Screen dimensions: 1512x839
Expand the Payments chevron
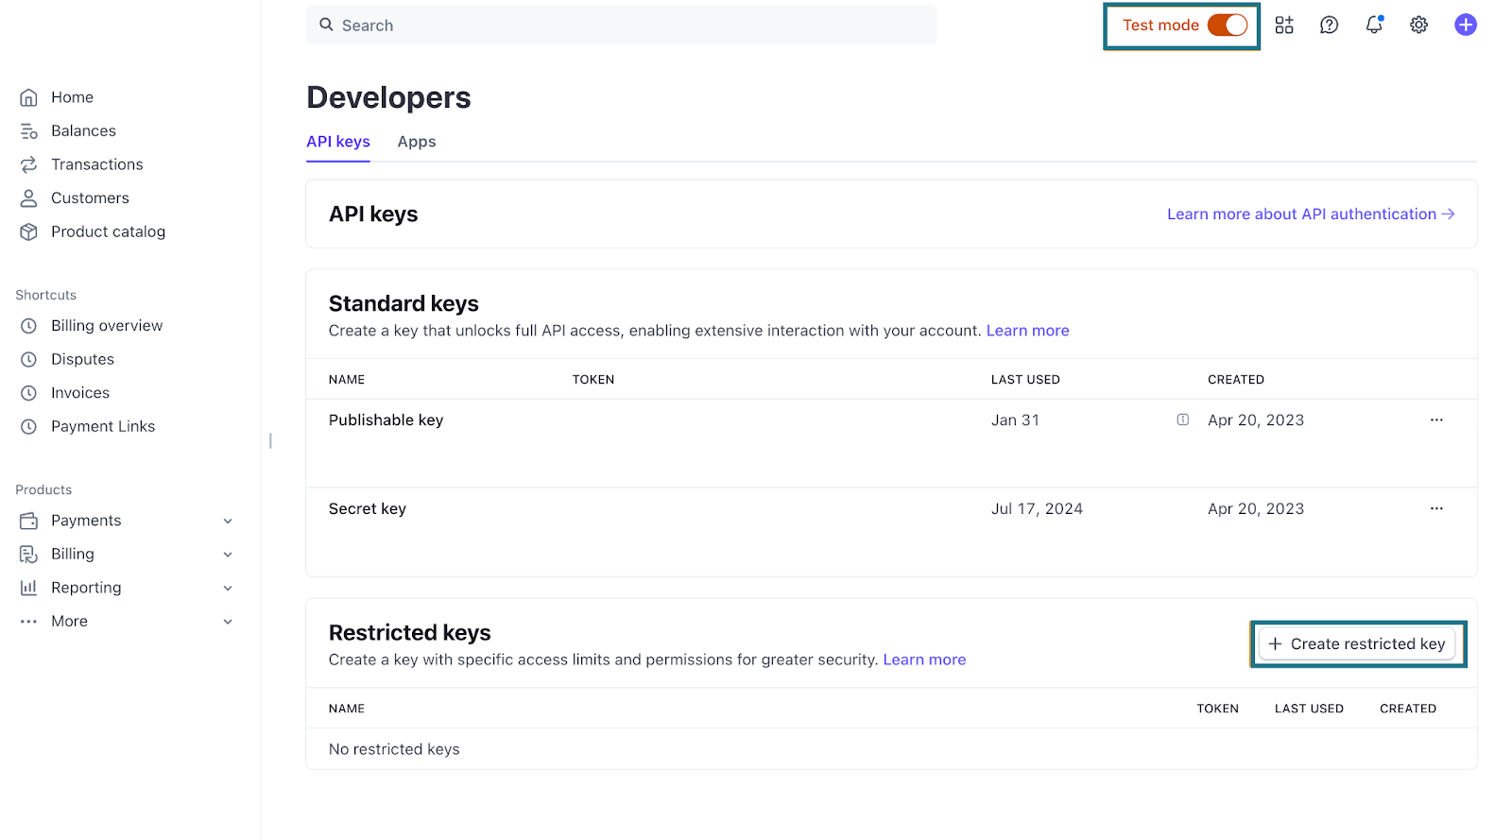click(228, 521)
